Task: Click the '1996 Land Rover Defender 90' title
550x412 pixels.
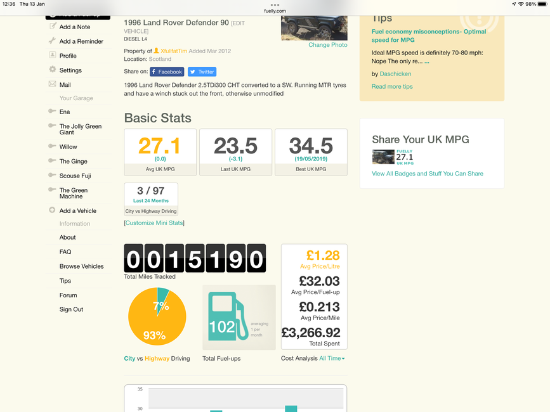Action: (176, 23)
